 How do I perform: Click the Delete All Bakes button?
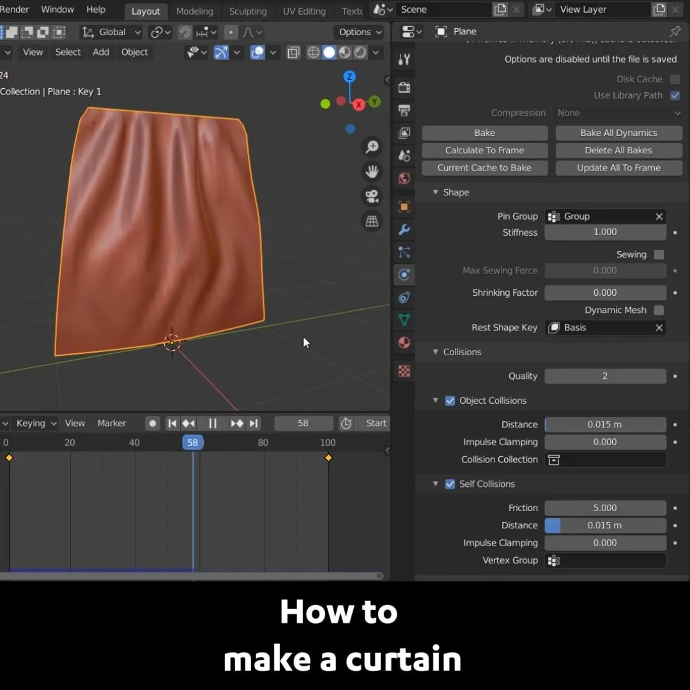click(x=618, y=150)
